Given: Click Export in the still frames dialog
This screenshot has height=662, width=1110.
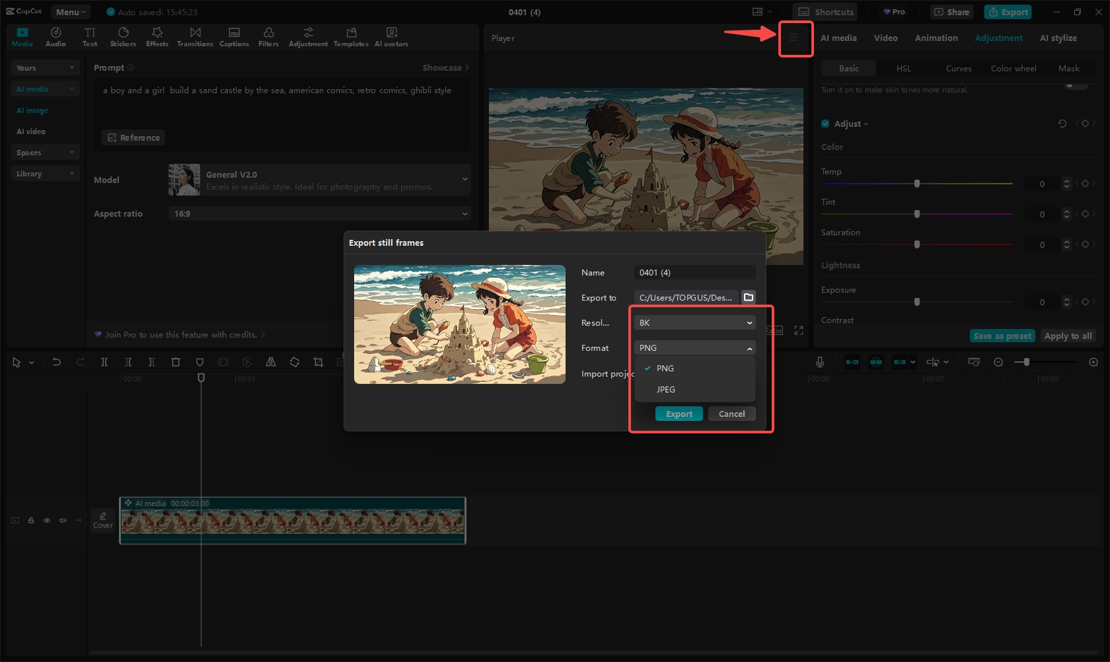Looking at the screenshot, I should tap(679, 414).
